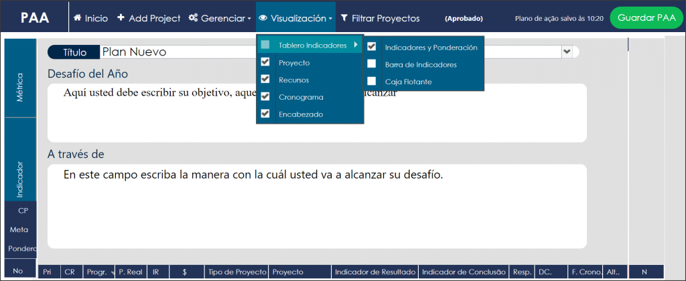
Task: Click the home icon next to Inicio
Action: (x=78, y=18)
